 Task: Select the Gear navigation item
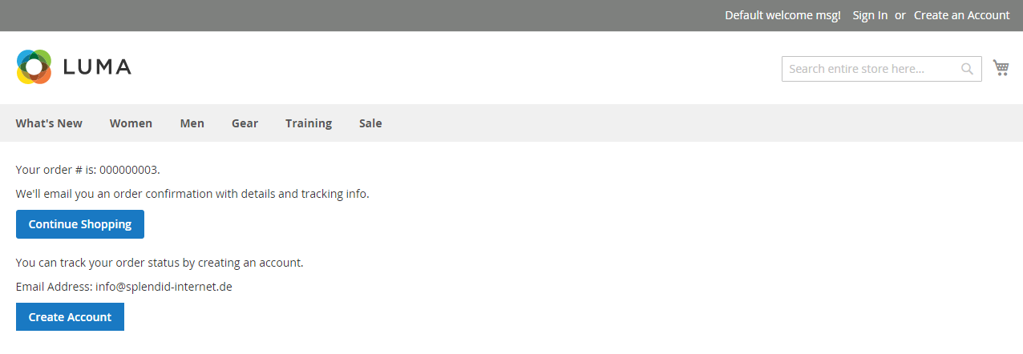pyautogui.click(x=245, y=123)
